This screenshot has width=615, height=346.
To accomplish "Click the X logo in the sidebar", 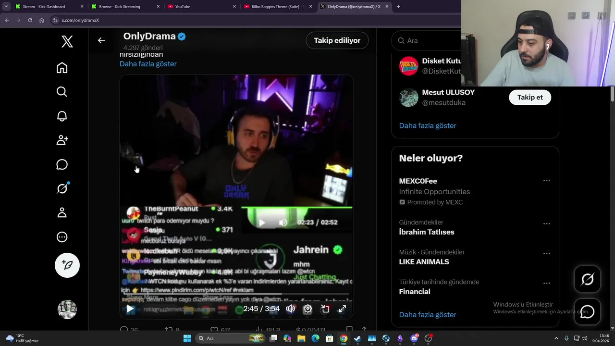I will click(x=67, y=41).
